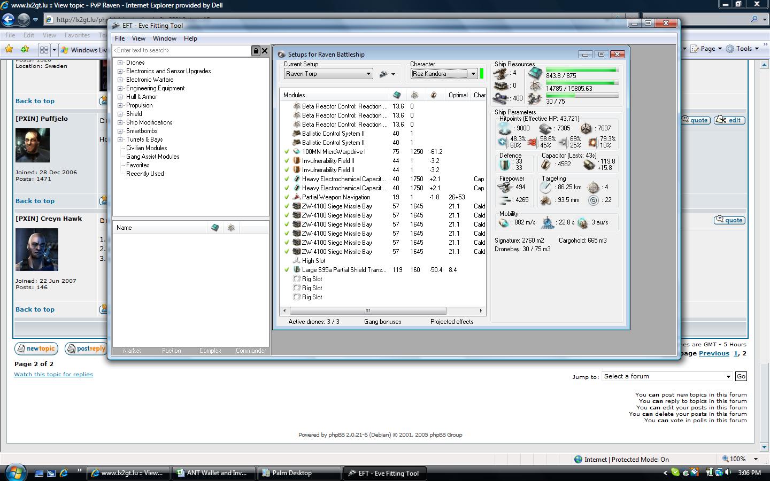Click the explosive resistance icon showing 79.3%

tap(592, 142)
